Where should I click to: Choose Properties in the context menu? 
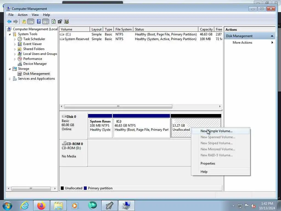pos(221,163)
